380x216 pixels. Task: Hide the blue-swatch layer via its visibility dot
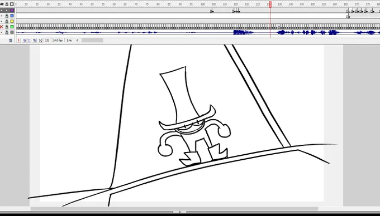(x=2, y=16)
